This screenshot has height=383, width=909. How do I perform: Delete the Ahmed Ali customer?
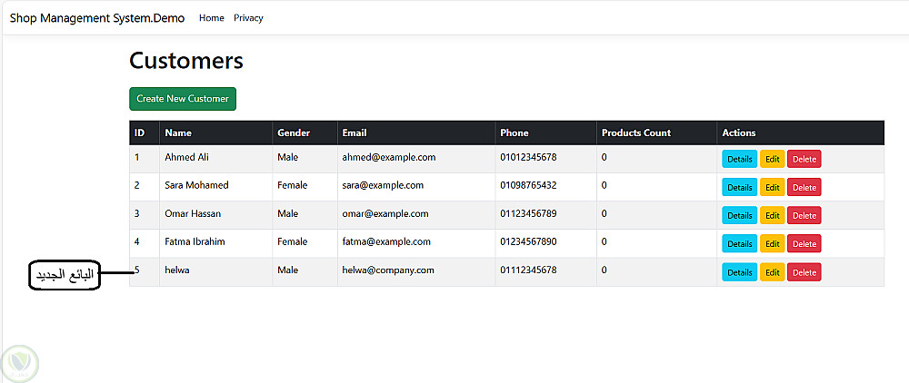804,159
